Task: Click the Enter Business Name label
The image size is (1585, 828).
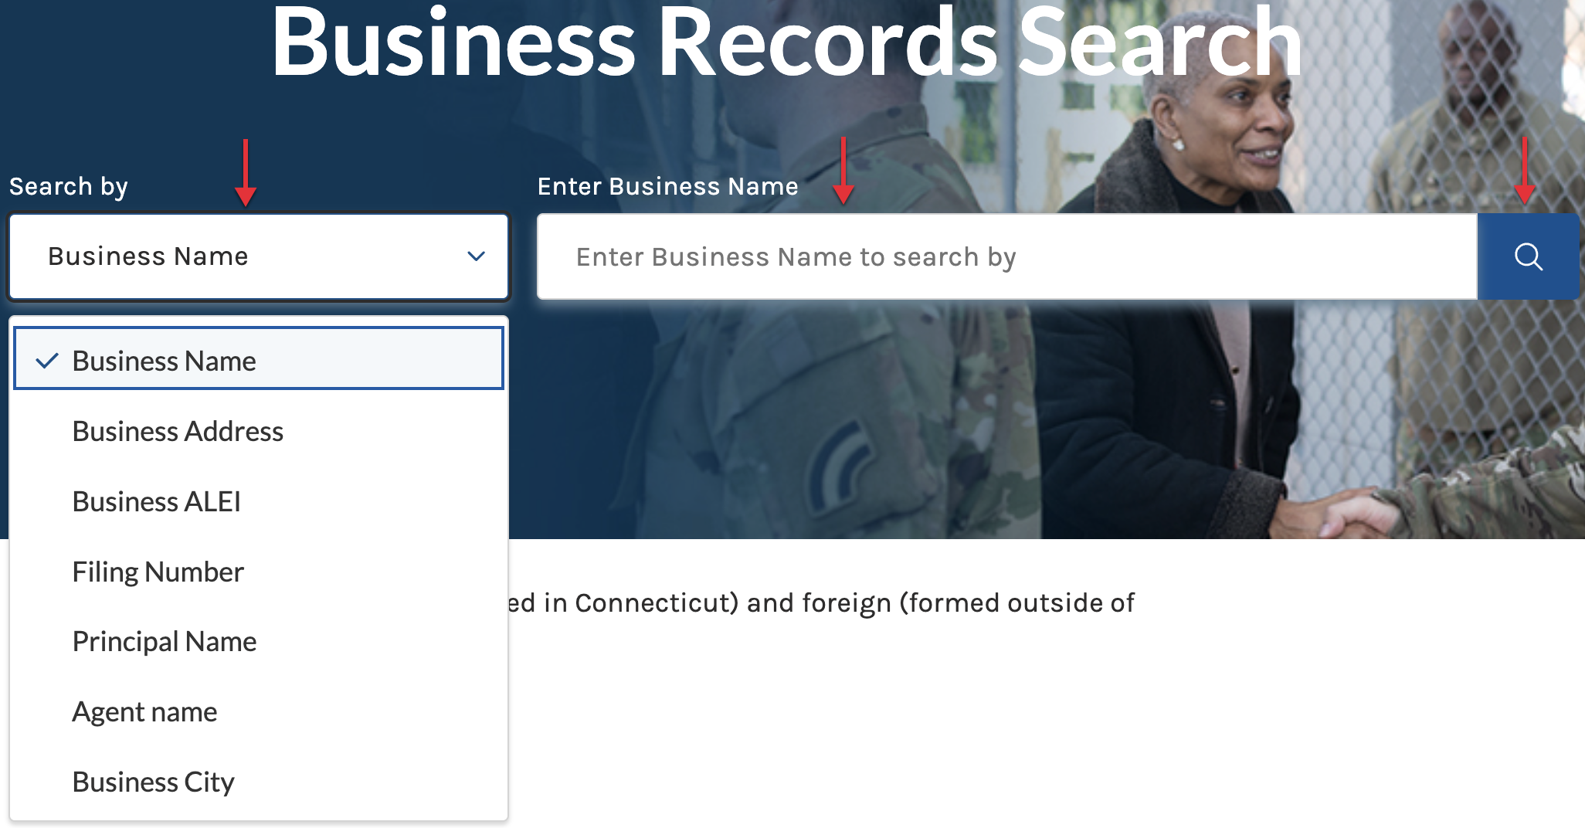Action: click(x=668, y=186)
